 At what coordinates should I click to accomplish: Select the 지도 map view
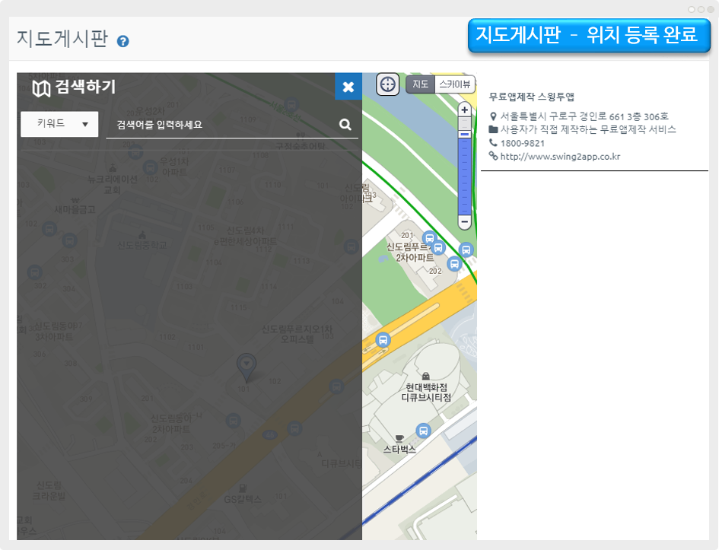(420, 84)
